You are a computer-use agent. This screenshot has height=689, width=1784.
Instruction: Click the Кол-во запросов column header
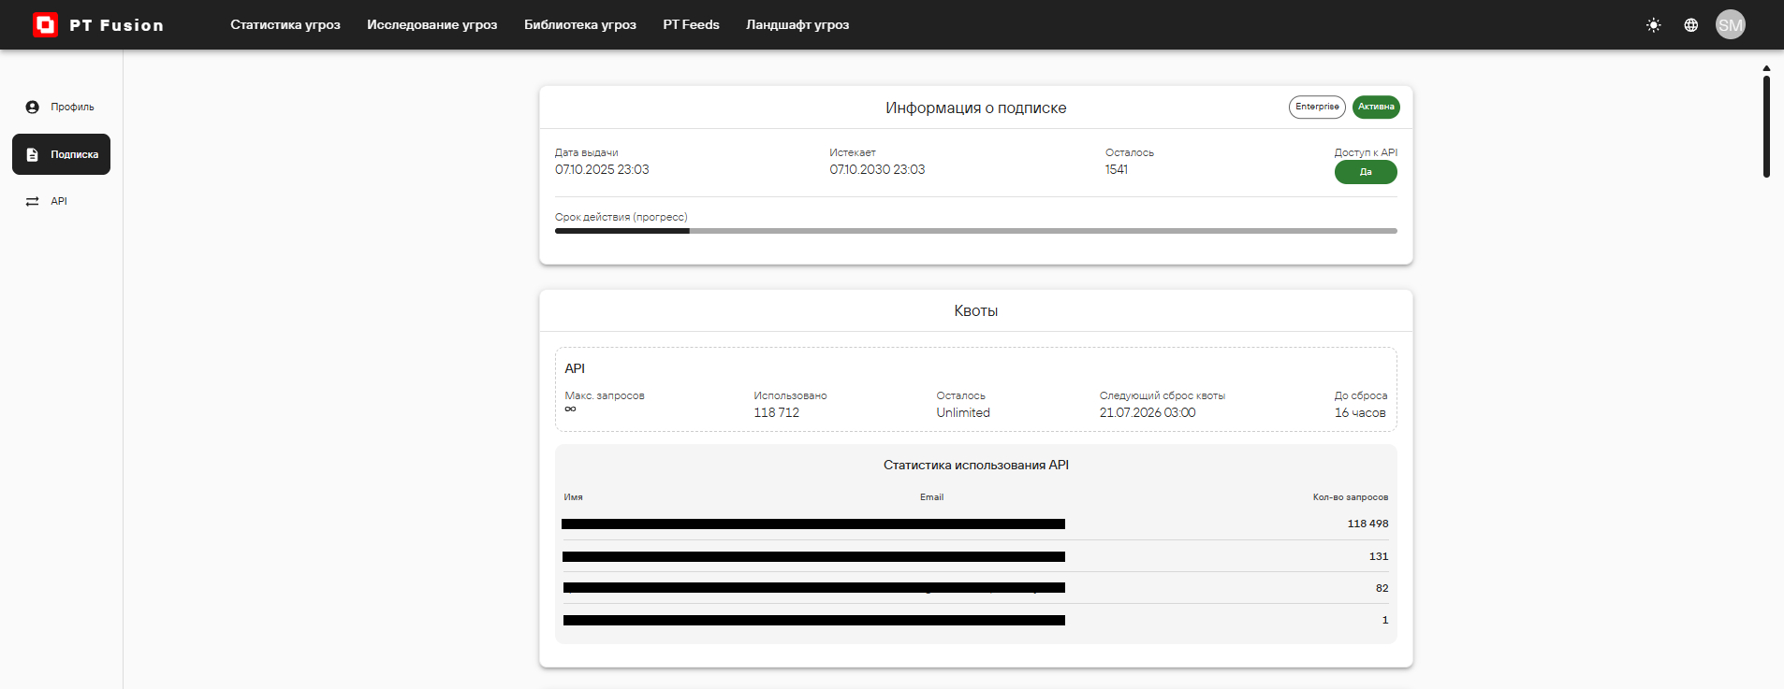1351,497
